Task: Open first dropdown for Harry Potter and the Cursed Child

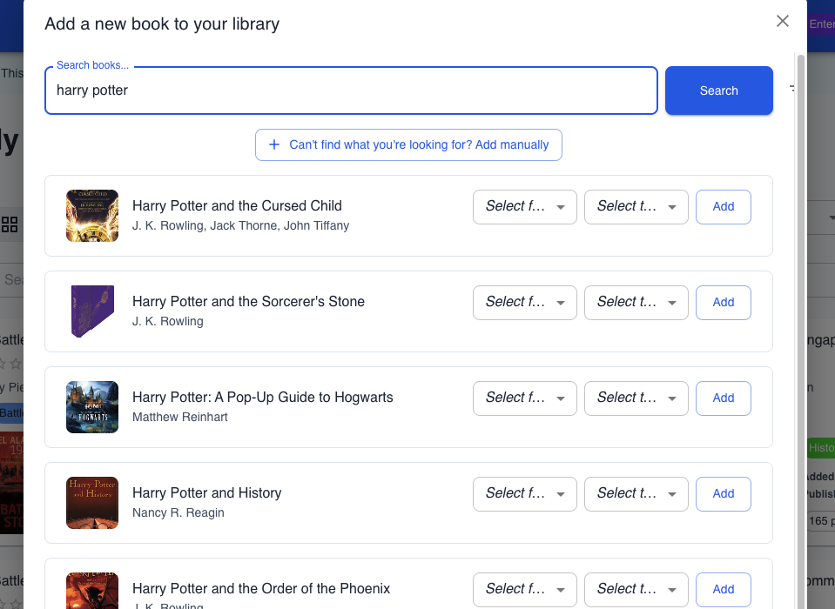Action: 524,206
